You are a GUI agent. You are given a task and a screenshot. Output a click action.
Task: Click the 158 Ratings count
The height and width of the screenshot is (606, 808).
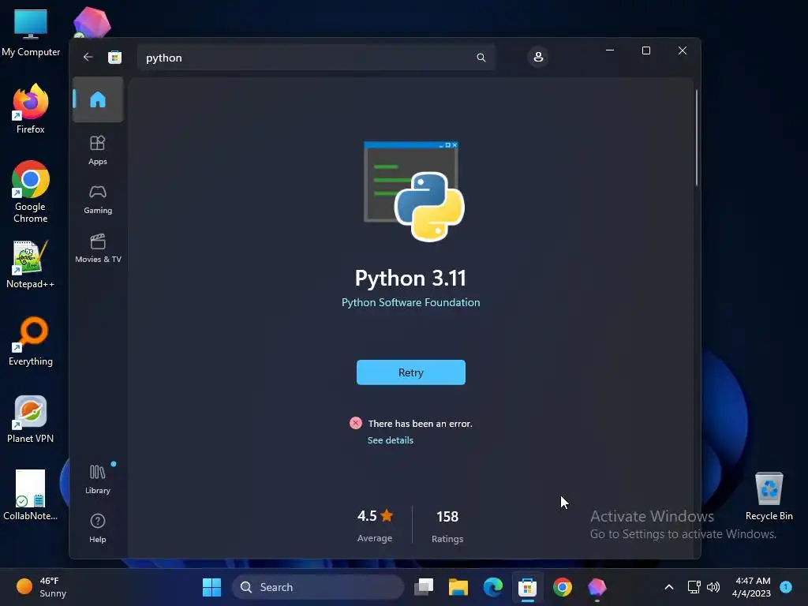point(447,526)
